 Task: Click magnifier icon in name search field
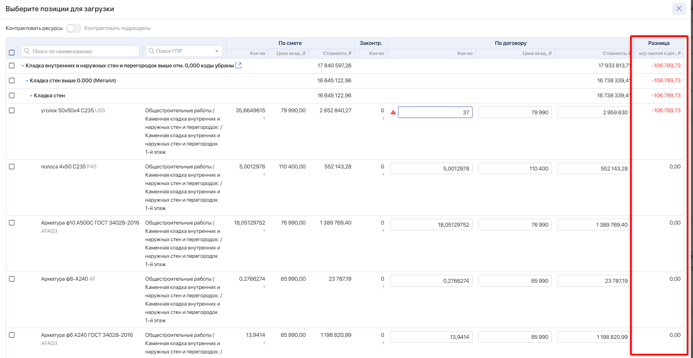(27, 51)
